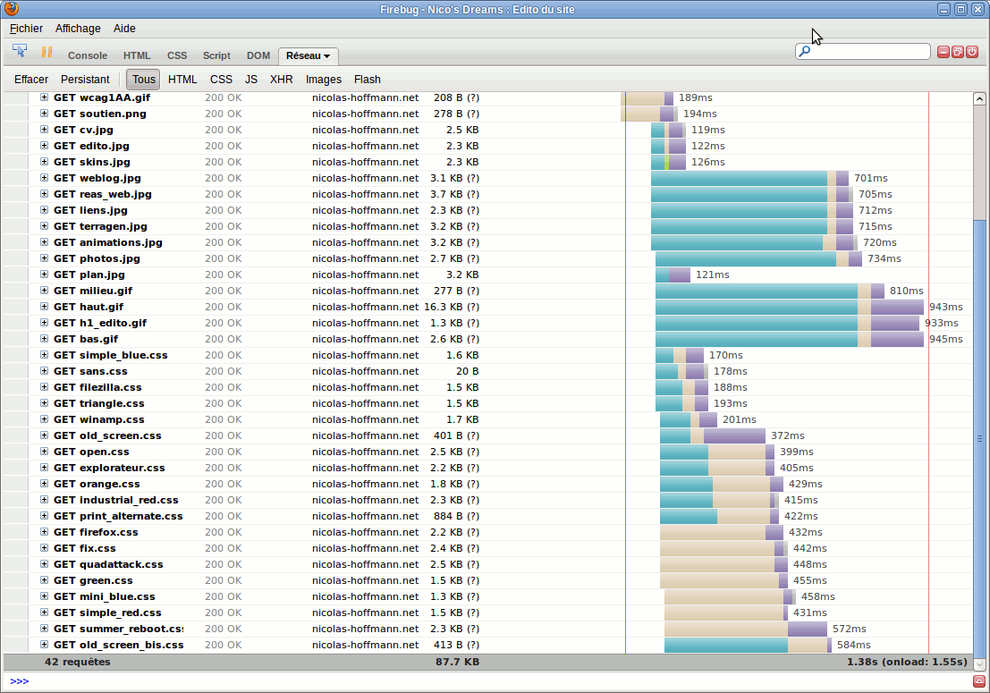Open the Aide menu
This screenshot has height=693, width=990.
click(124, 29)
